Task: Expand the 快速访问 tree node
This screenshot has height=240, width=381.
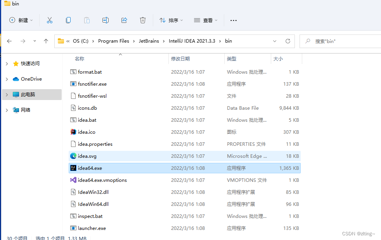Action: pyautogui.click(x=7, y=64)
